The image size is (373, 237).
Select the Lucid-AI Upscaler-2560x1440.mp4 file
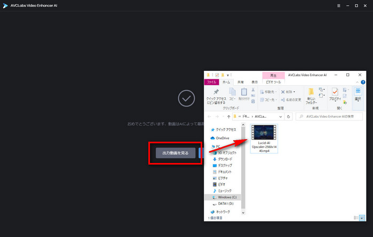(x=264, y=138)
